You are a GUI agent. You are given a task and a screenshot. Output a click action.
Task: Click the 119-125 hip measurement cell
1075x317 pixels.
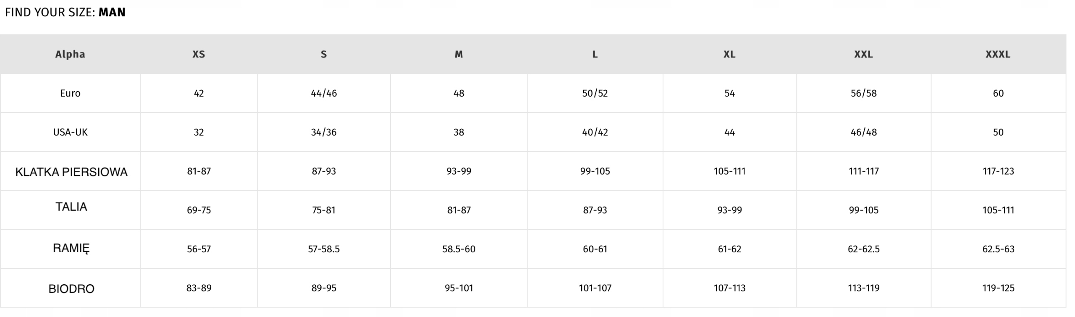tap(998, 288)
